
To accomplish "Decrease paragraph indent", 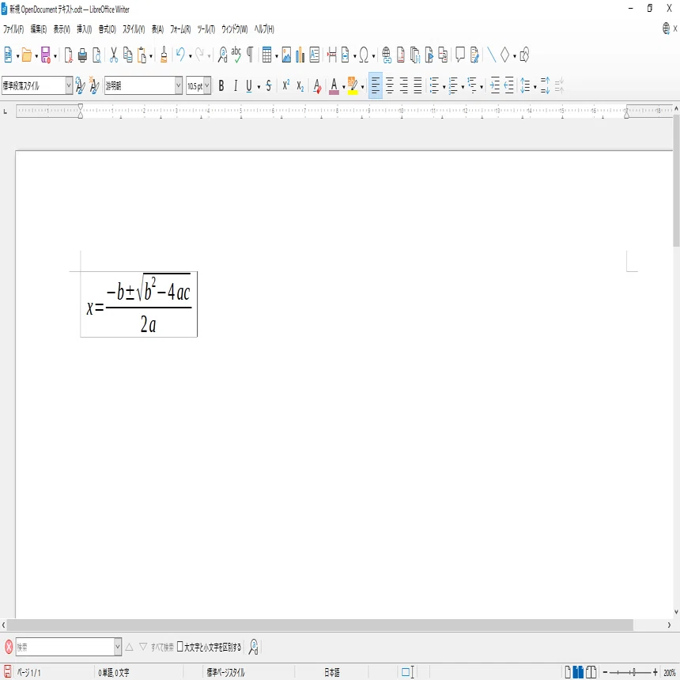I will (x=508, y=86).
